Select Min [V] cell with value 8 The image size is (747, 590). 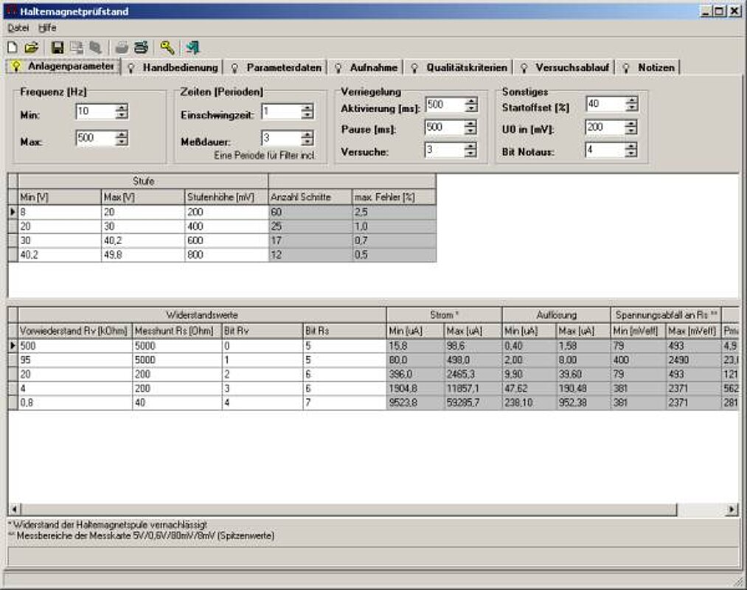click(60, 212)
